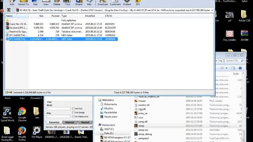The height and width of the screenshot is (142, 253).
Task: Select the highlighted [PC GAME ITA] MDF file
Action: pyautogui.click(x=62, y=39)
